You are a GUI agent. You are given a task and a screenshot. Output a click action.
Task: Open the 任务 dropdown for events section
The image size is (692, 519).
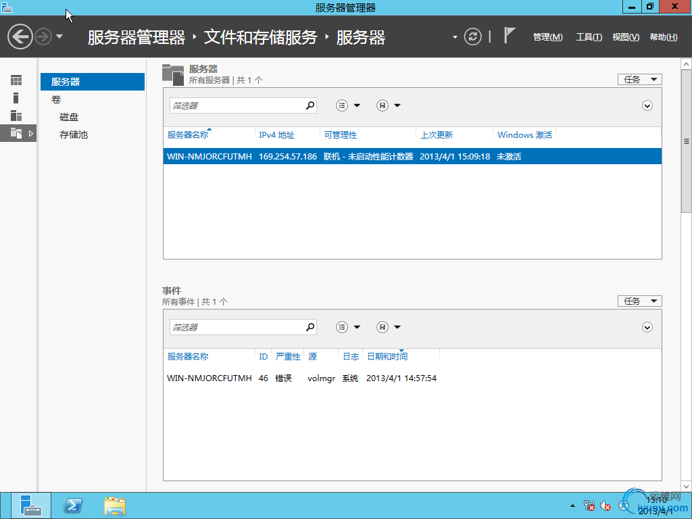[640, 301]
